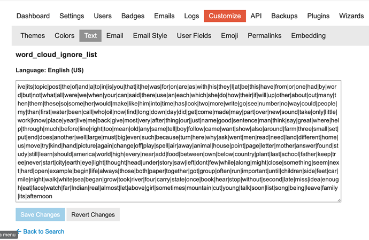Click inside the ignore list text area
369x240 pixels.
[179, 141]
